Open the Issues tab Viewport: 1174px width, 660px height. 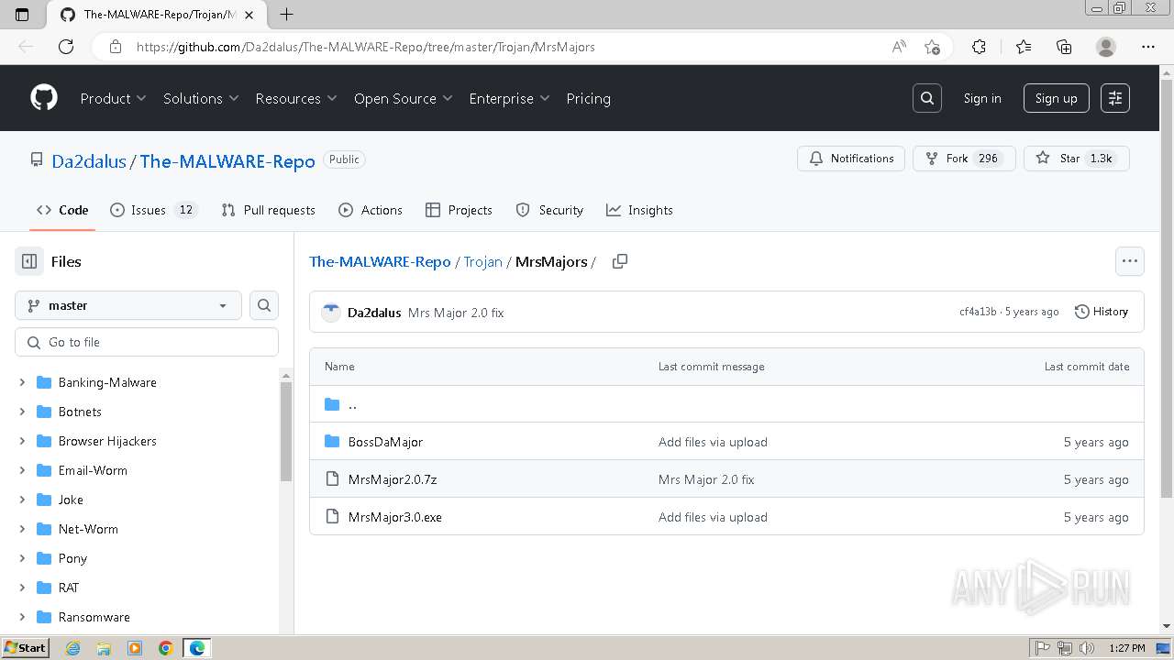(154, 210)
